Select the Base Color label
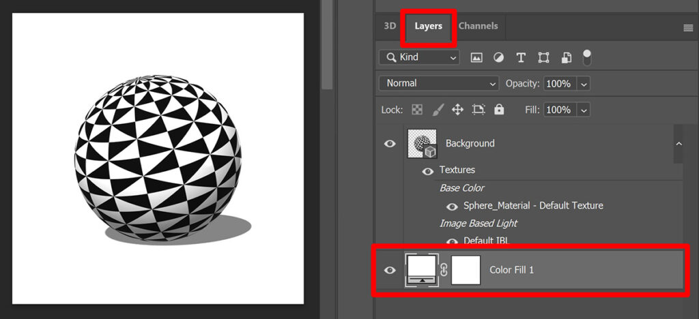 pyautogui.click(x=462, y=187)
